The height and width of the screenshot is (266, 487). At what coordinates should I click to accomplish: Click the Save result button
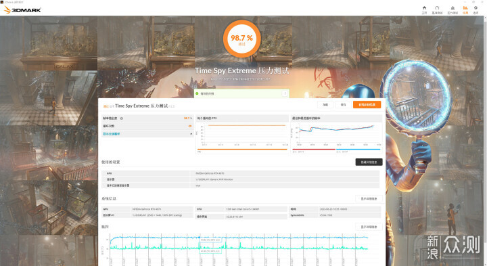coord(343,105)
